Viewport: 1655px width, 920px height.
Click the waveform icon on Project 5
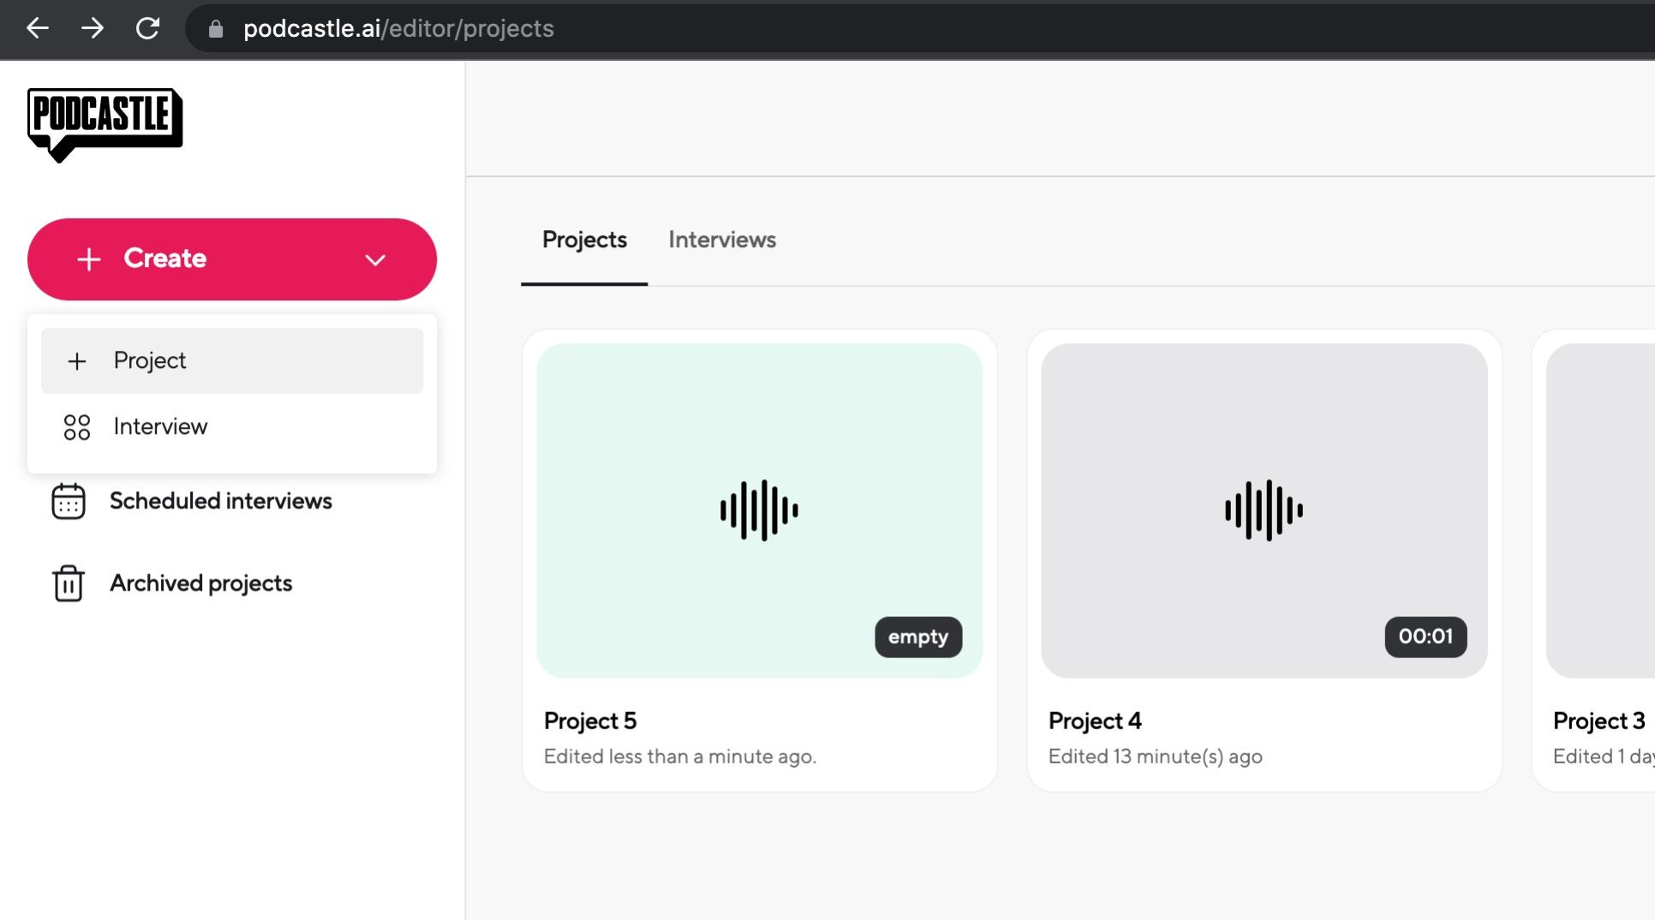click(759, 510)
